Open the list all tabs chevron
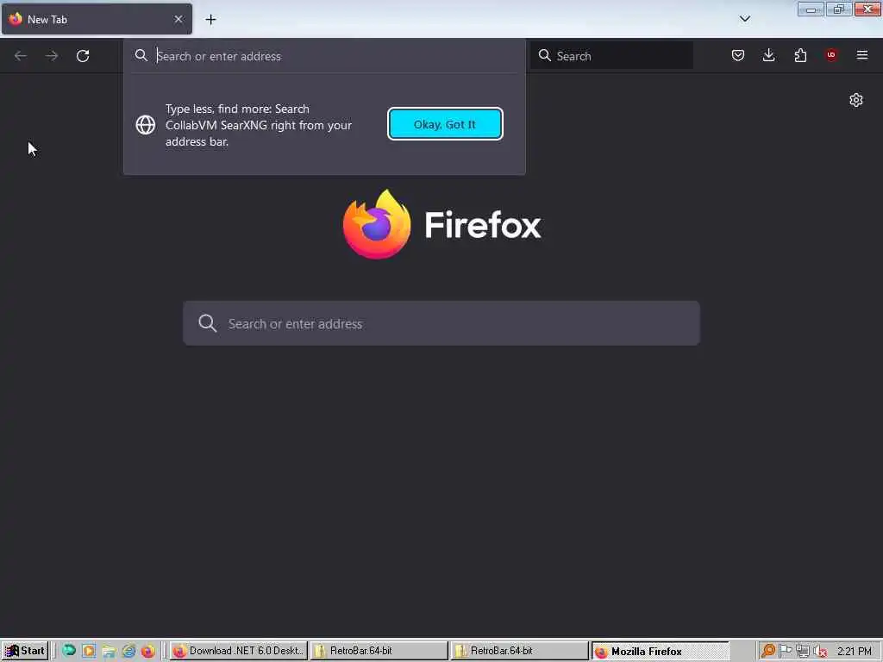Viewport: 883px width, 662px height. (x=744, y=19)
